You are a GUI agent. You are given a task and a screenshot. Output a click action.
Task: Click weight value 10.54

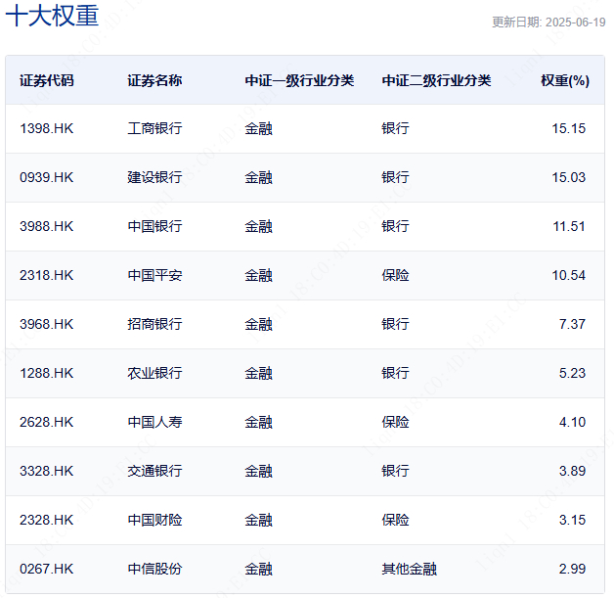[x=569, y=275]
